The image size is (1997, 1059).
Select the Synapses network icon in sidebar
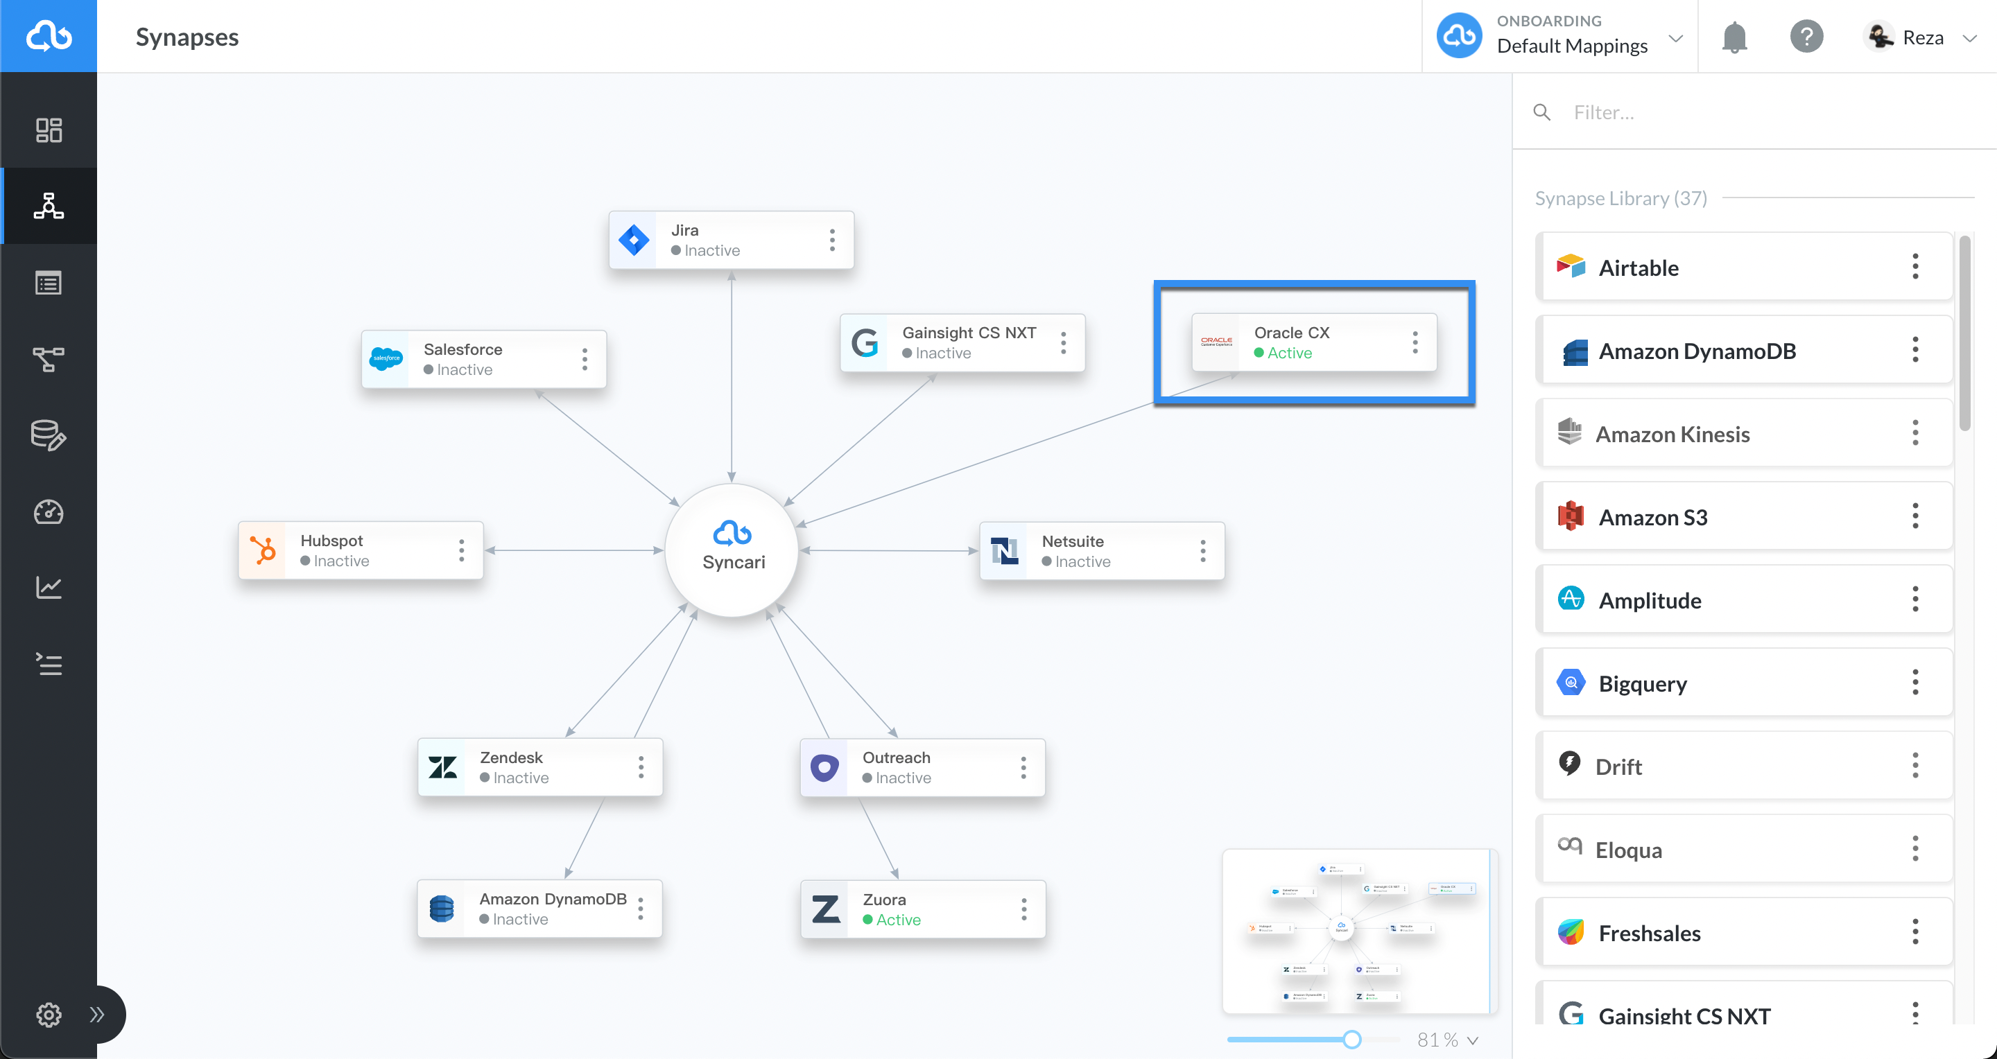[48, 205]
